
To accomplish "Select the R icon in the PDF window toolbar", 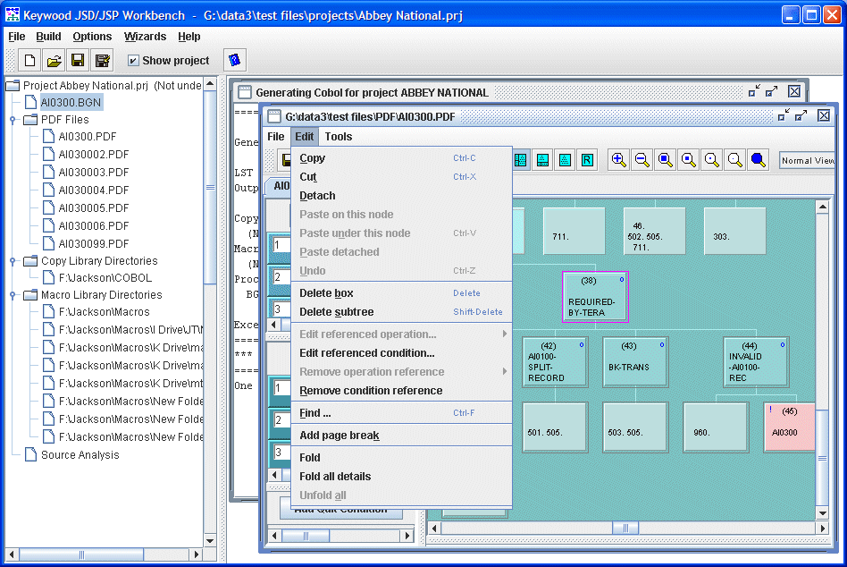I will [585, 159].
